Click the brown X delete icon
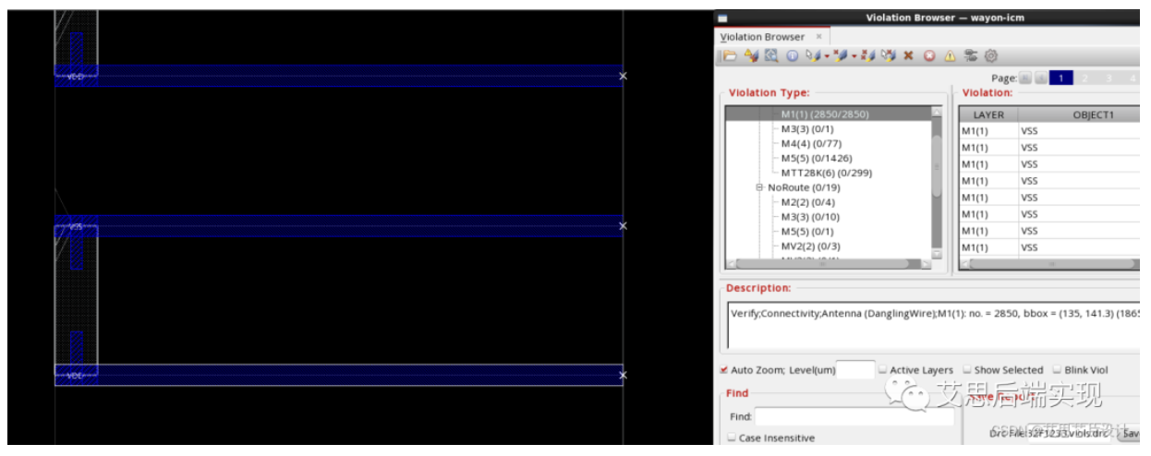The width and height of the screenshot is (1151, 456). [x=908, y=55]
